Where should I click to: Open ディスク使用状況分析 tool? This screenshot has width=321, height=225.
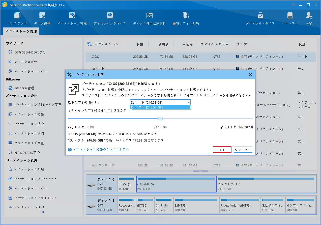(150, 18)
